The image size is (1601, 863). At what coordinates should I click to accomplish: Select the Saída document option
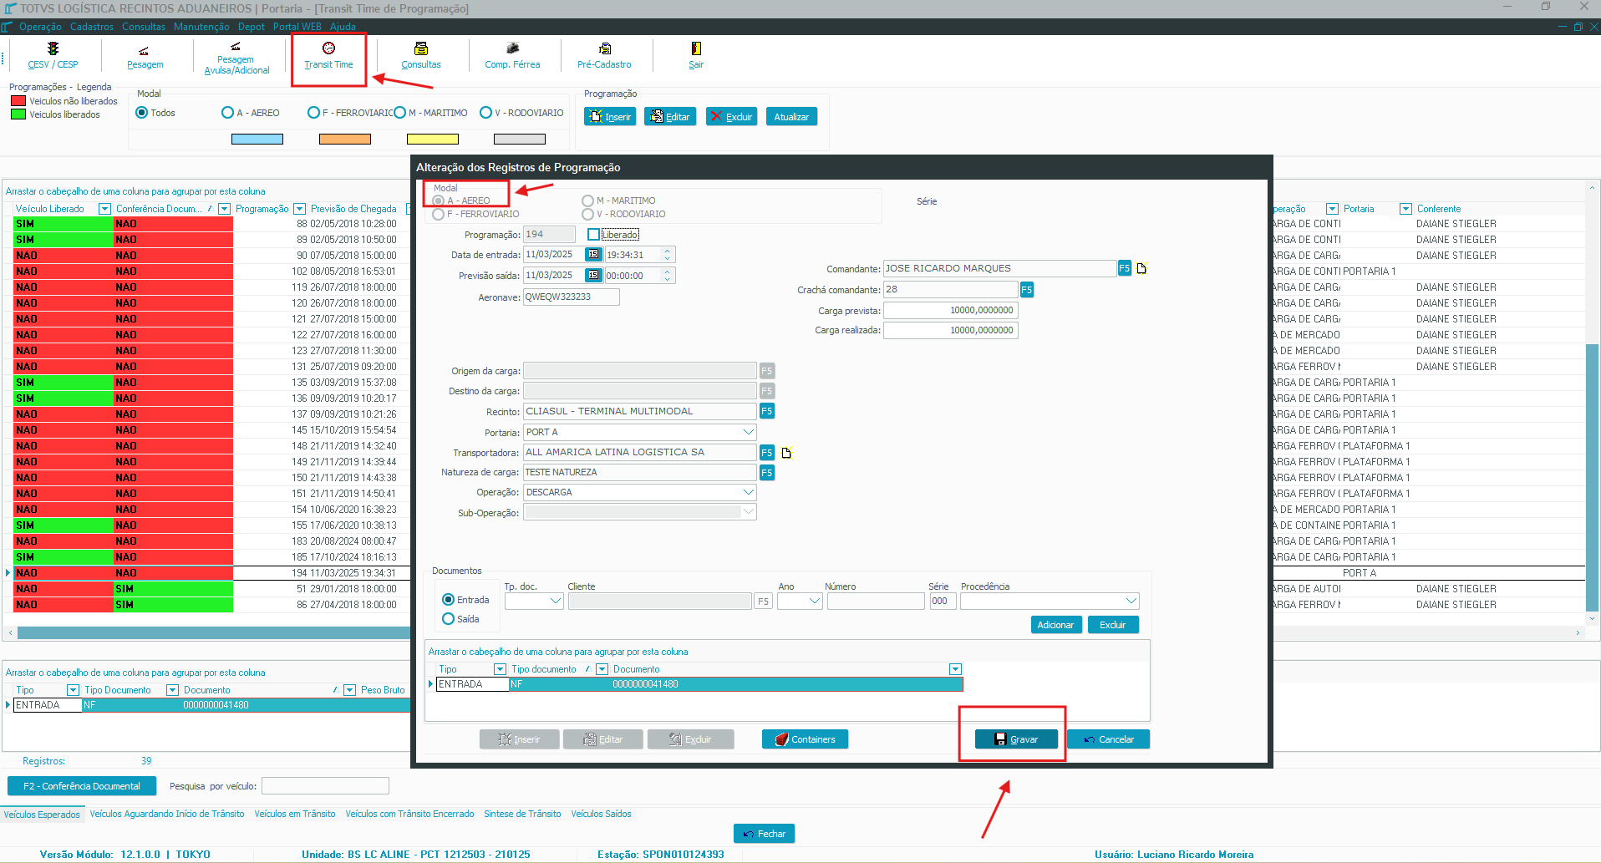point(449,619)
